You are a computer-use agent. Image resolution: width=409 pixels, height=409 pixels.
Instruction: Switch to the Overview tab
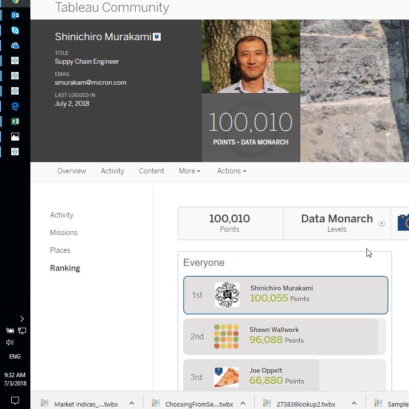(72, 171)
